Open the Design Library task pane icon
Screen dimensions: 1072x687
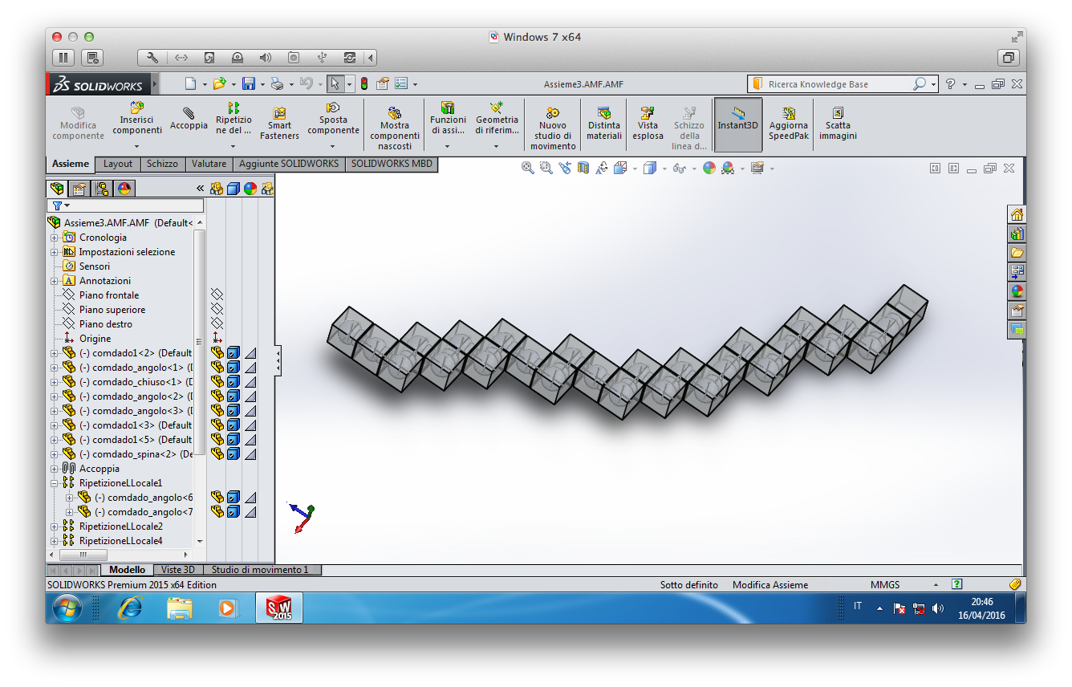coord(1017,234)
